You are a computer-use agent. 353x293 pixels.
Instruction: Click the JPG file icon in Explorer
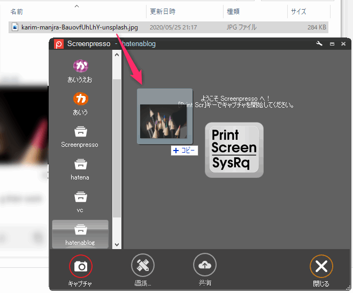pos(15,27)
